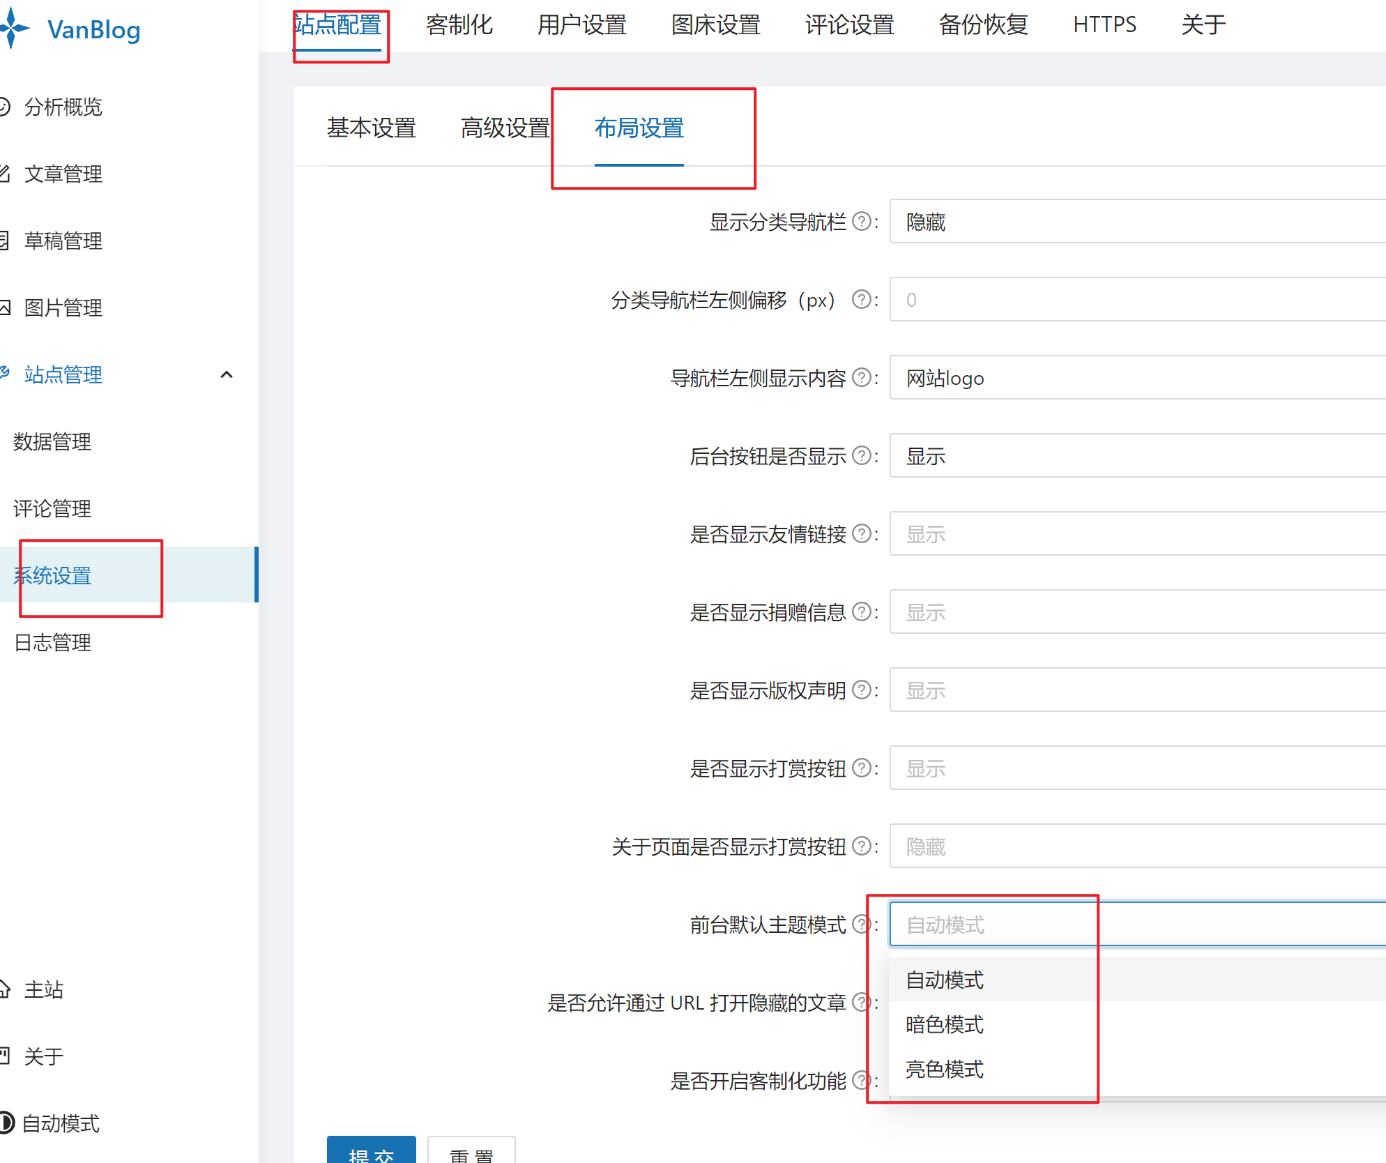Click help icon next to 是否允许通过 URL 打开隐藏的文章
The width and height of the screenshot is (1386, 1163).
coord(862,1002)
